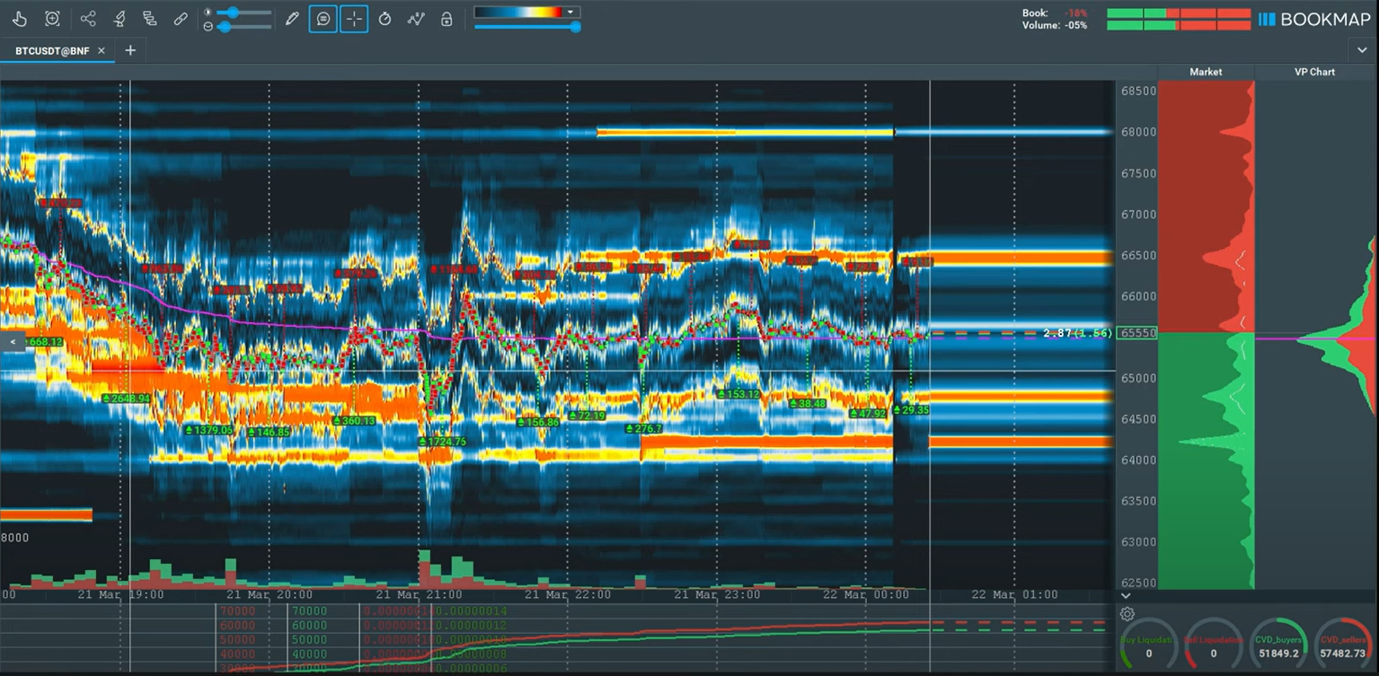The image size is (1379, 676).
Task: Expand the chevron below BOOKMAP logo
Action: (x=1363, y=51)
